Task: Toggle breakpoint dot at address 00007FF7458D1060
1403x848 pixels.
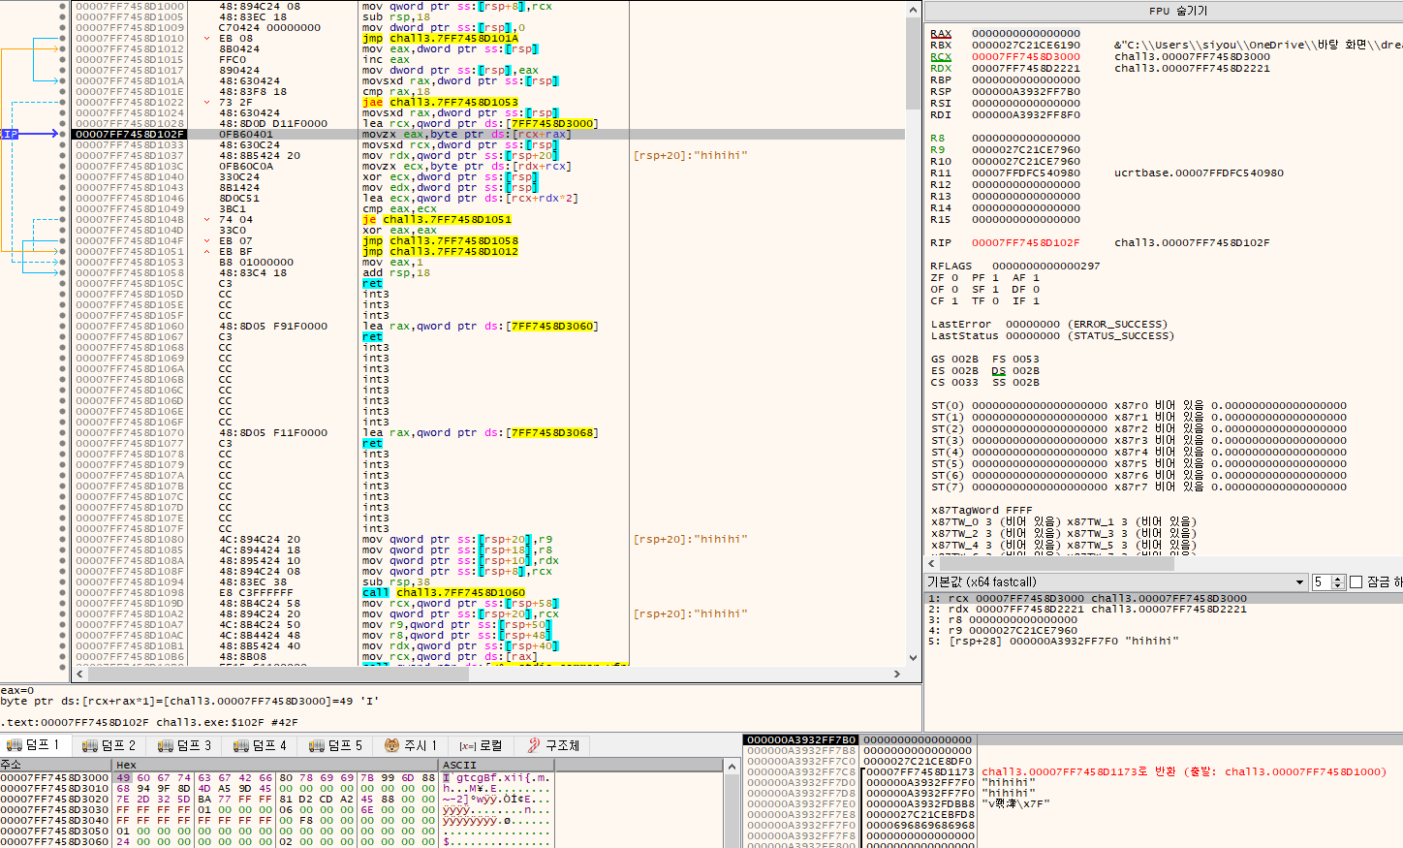Action: click(x=63, y=326)
